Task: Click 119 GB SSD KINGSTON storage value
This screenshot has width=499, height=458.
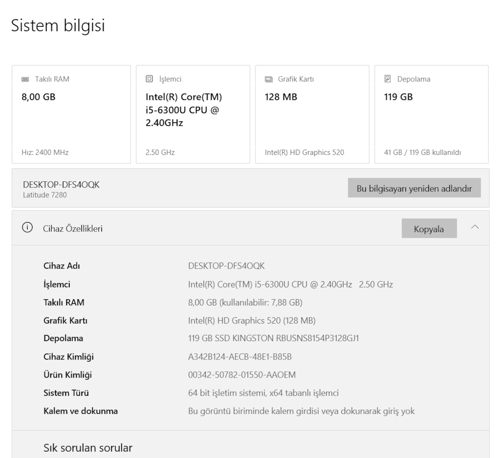Action: 273,338
